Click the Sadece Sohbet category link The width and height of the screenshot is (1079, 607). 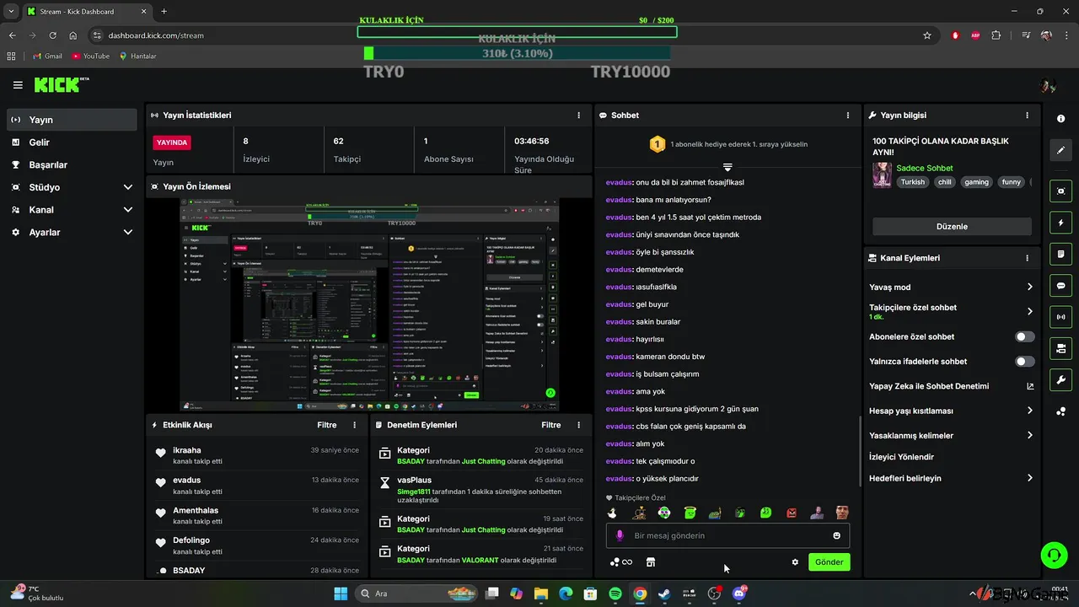tap(924, 168)
